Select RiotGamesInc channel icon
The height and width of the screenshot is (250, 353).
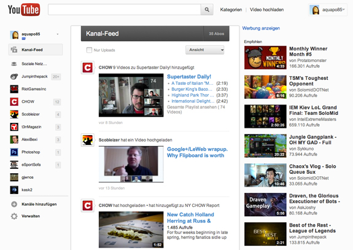coord(14,89)
